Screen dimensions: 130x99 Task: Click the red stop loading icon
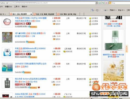(x=106, y=3)
